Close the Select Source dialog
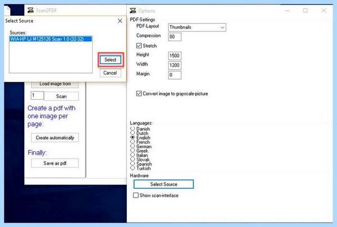The height and width of the screenshot is (227, 337). point(120,21)
